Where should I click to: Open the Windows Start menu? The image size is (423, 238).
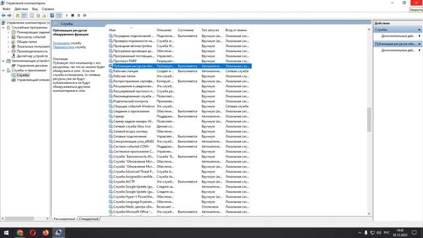pyautogui.click(x=6, y=233)
